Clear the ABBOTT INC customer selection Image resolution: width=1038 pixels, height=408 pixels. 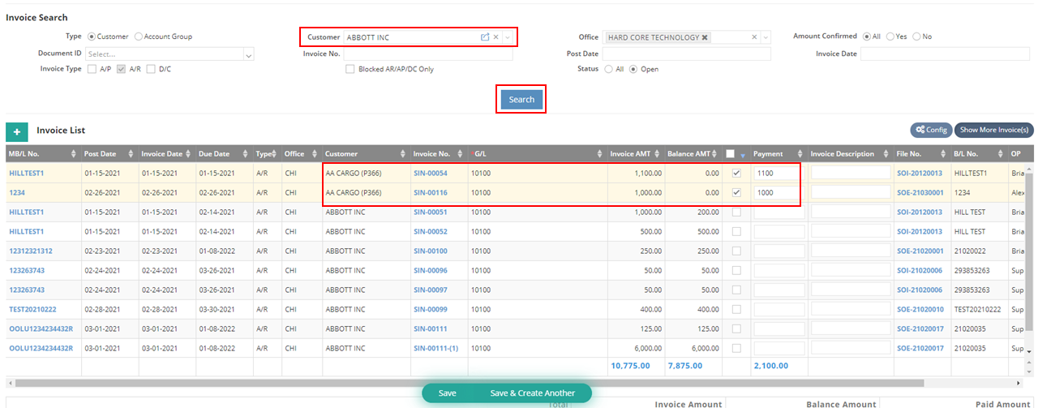496,37
